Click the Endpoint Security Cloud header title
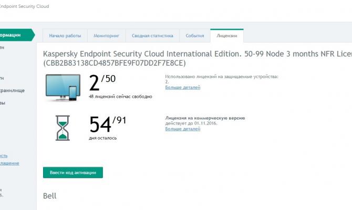 pos(24,6)
